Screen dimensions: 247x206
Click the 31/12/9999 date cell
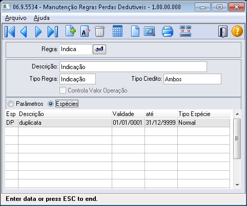(x=161, y=123)
